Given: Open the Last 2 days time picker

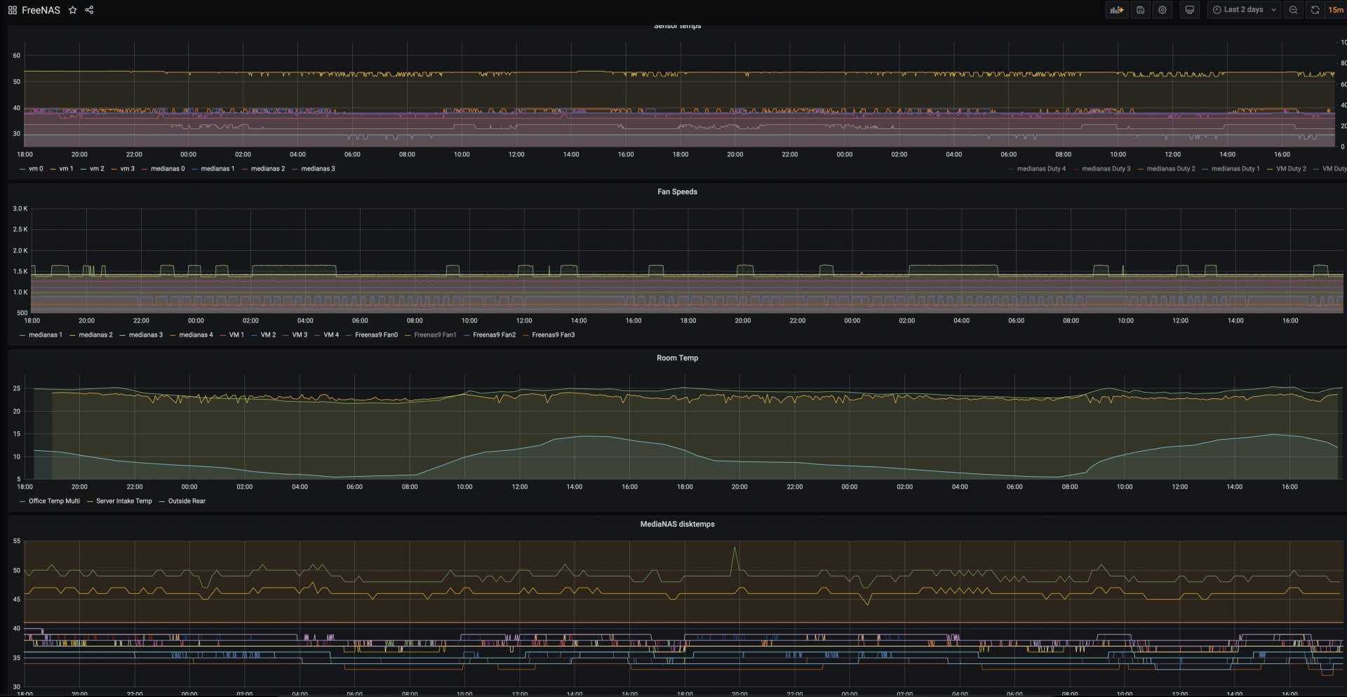Looking at the screenshot, I should 1244,10.
